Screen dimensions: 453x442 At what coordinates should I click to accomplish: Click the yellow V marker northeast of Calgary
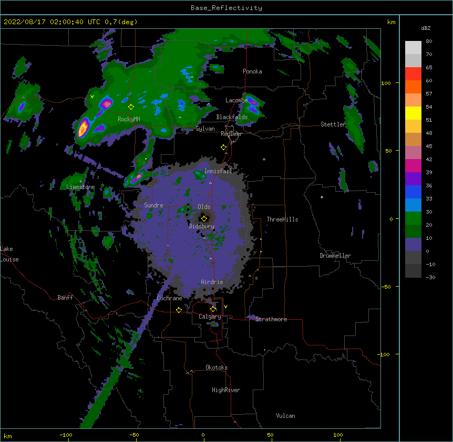(225, 307)
